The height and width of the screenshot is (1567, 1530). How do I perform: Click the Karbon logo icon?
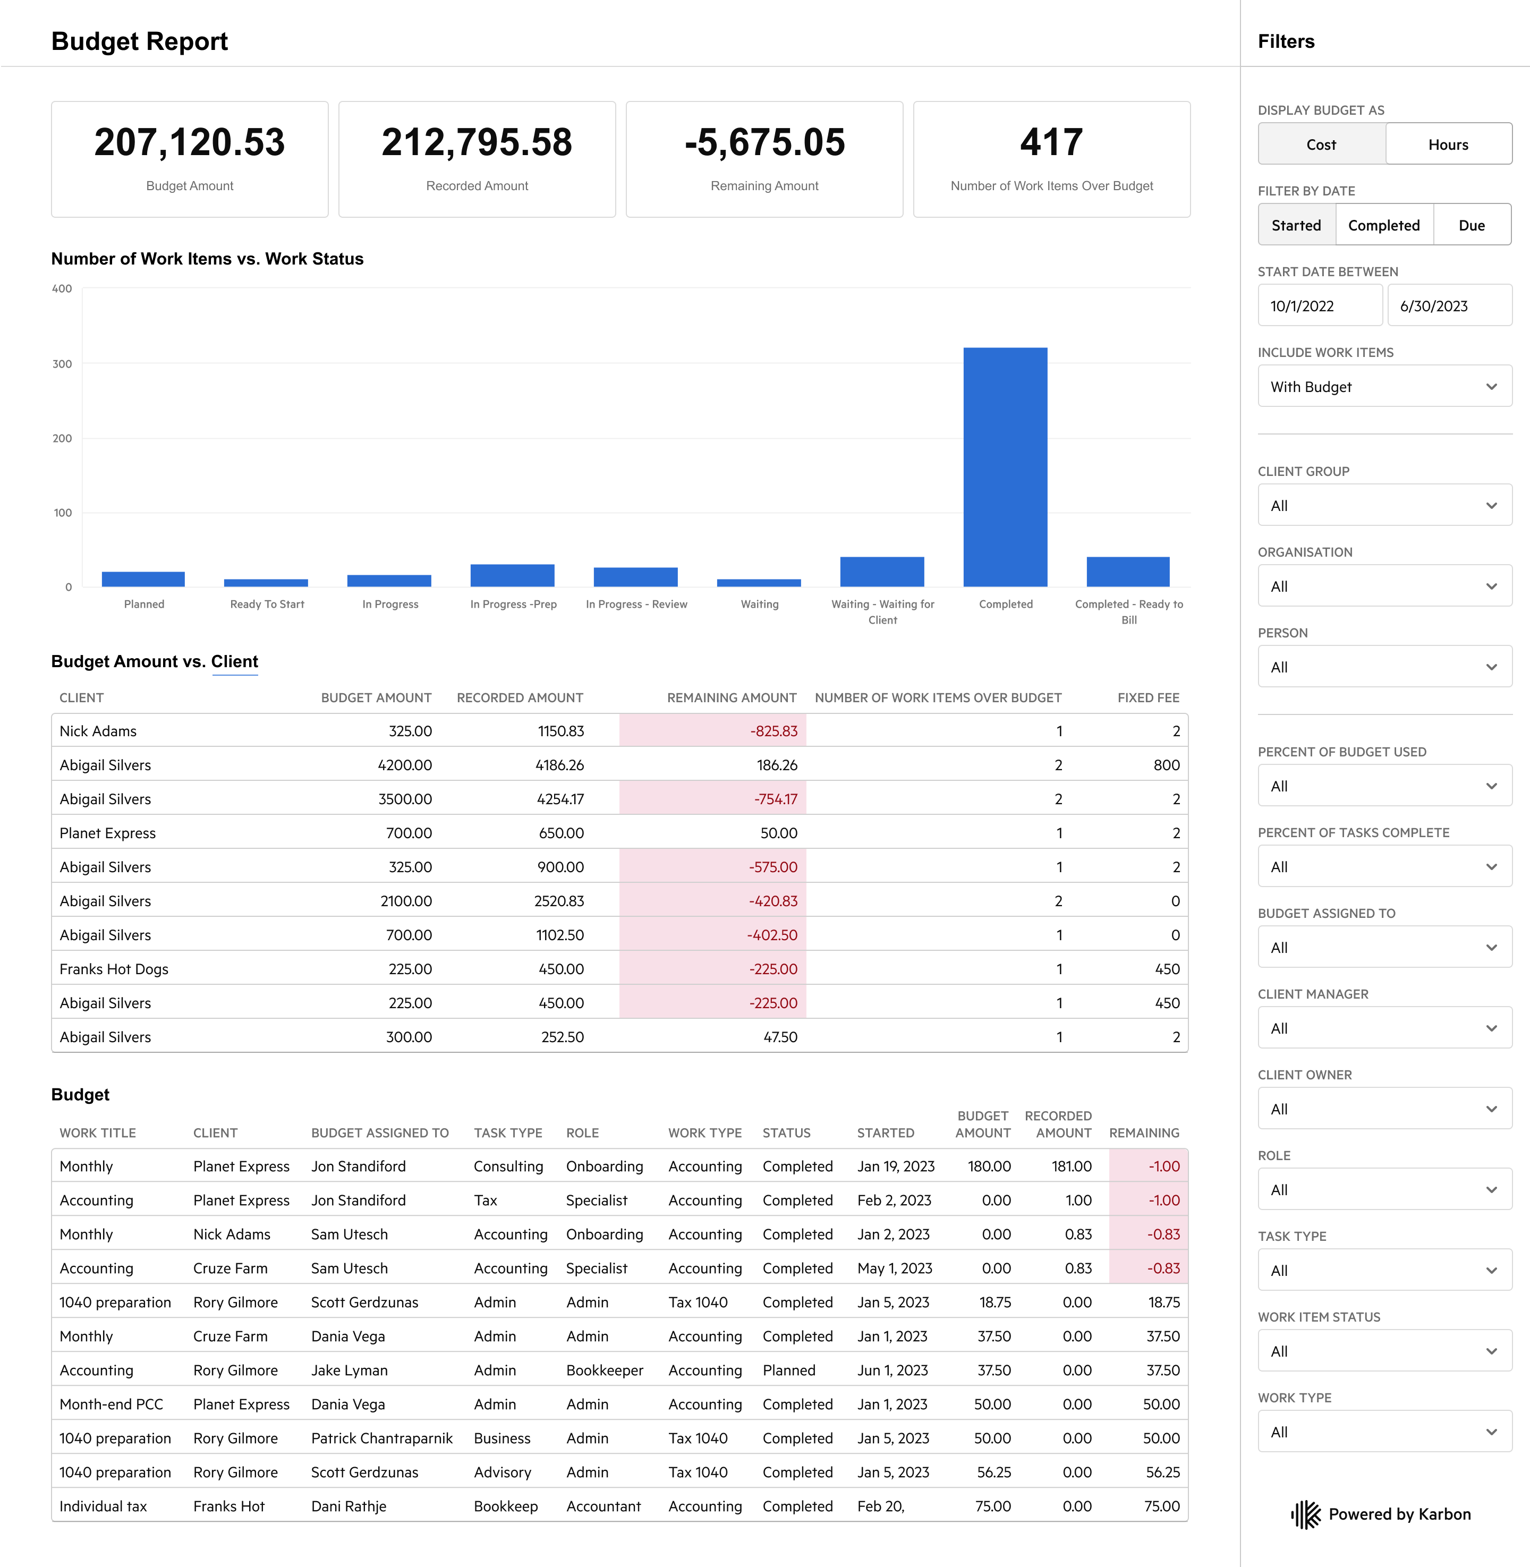click(1306, 1515)
